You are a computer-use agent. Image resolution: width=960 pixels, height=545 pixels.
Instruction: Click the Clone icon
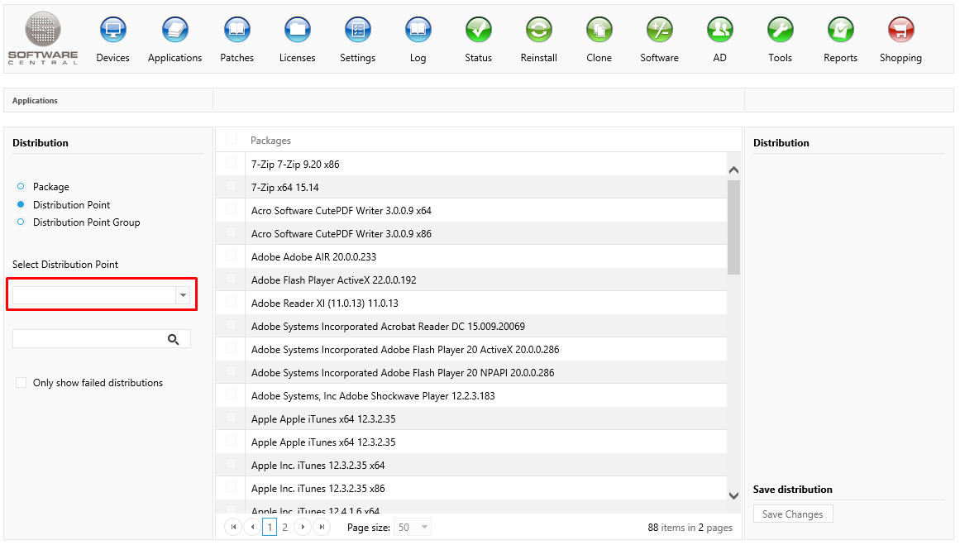click(x=599, y=31)
